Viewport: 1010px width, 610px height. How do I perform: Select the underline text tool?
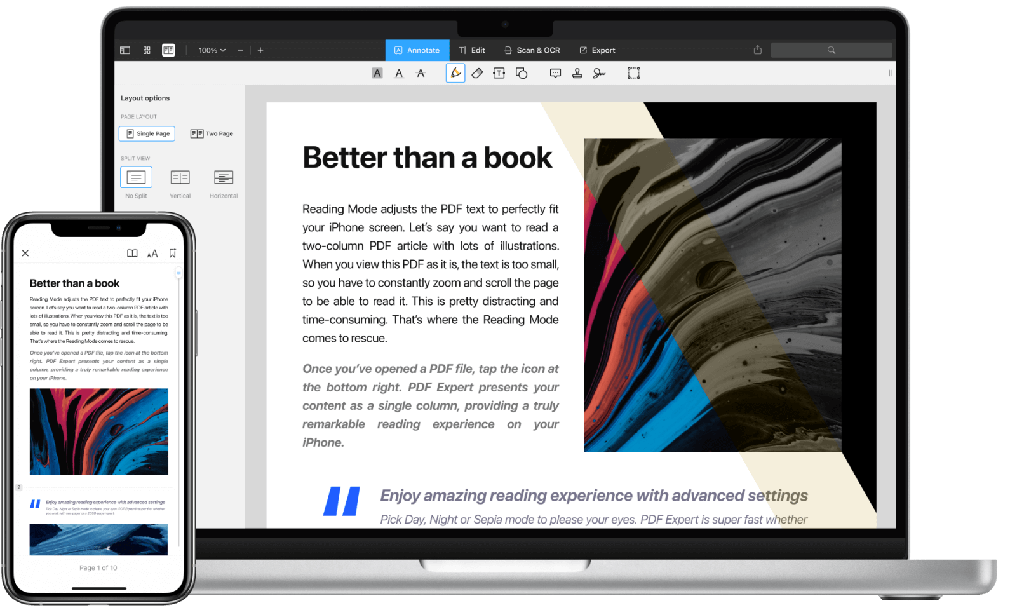tap(399, 73)
